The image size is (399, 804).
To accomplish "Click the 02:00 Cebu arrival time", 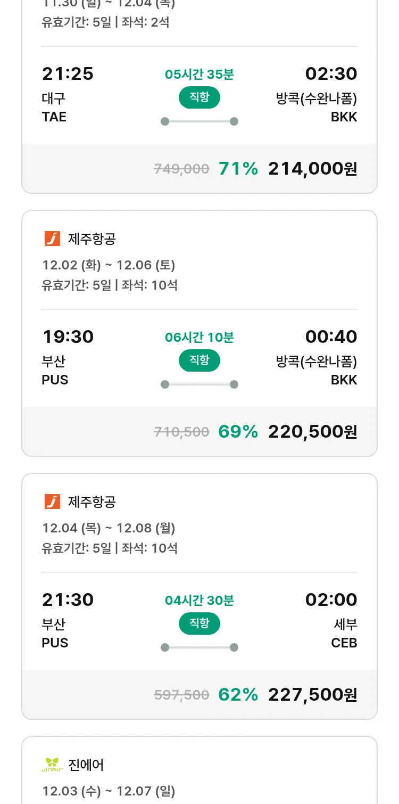I will pos(331,600).
